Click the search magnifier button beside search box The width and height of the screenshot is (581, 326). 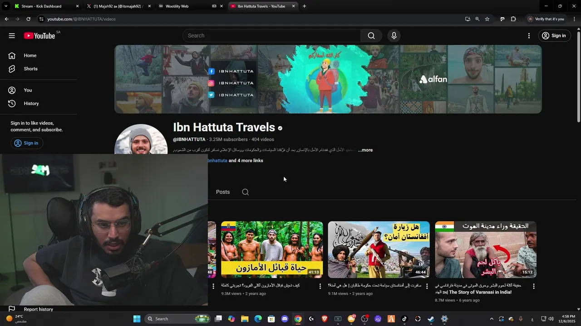tap(371, 36)
